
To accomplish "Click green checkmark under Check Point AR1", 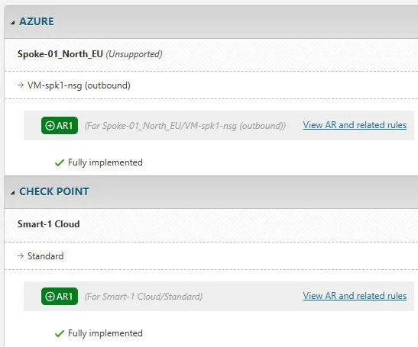I will click(x=60, y=333).
